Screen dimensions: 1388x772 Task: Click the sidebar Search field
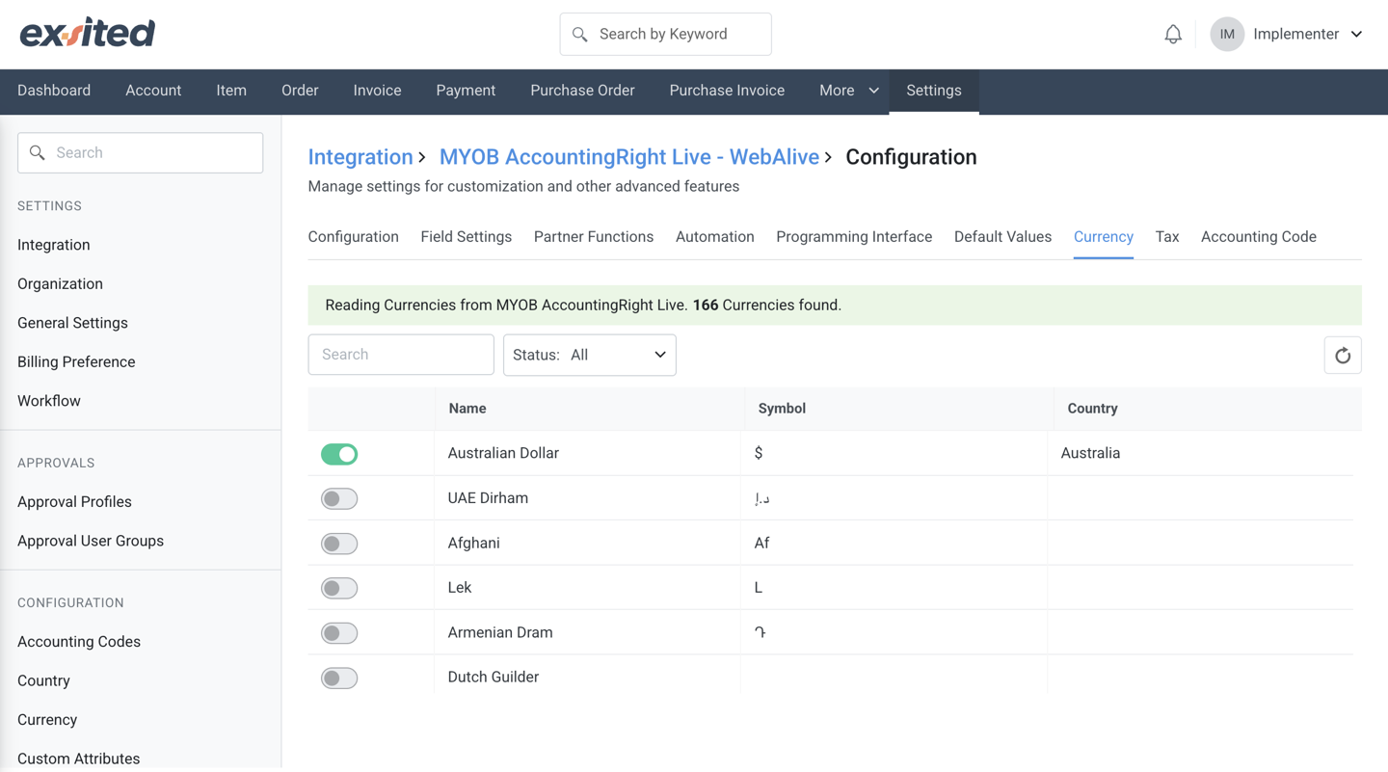click(x=141, y=153)
